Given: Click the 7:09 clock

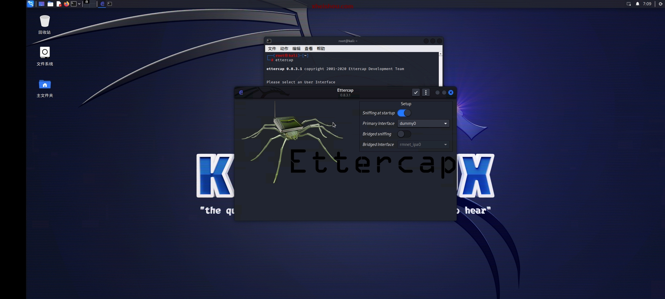Looking at the screenshot, I should tap(647, 4).
